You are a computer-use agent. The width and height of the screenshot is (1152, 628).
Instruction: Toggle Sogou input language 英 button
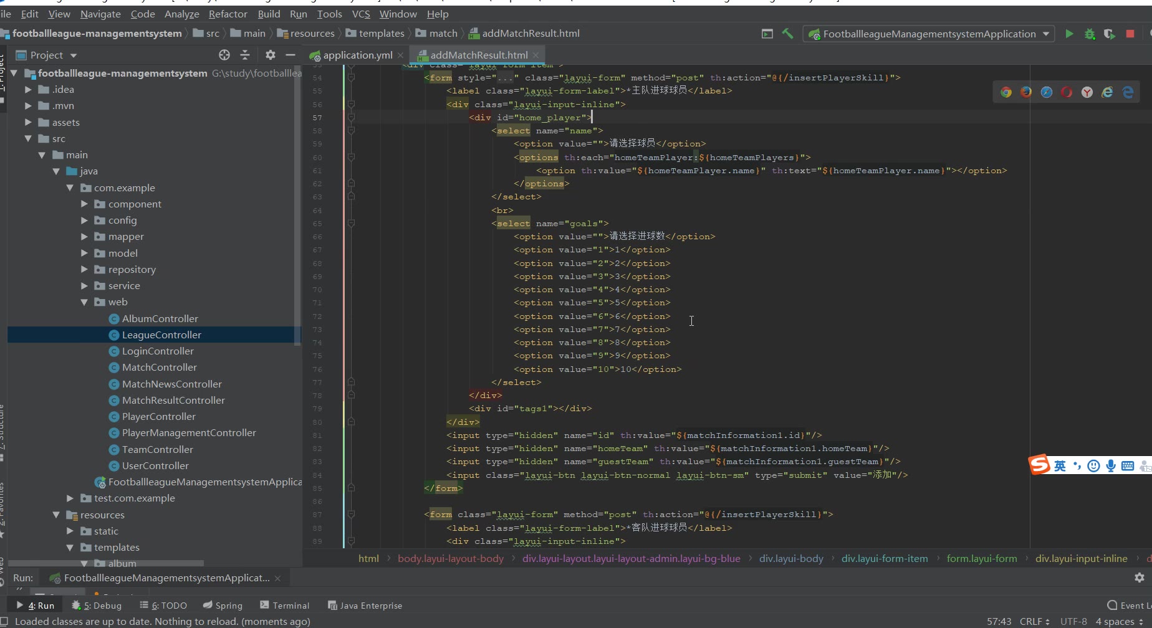[x=1060, y=465]
